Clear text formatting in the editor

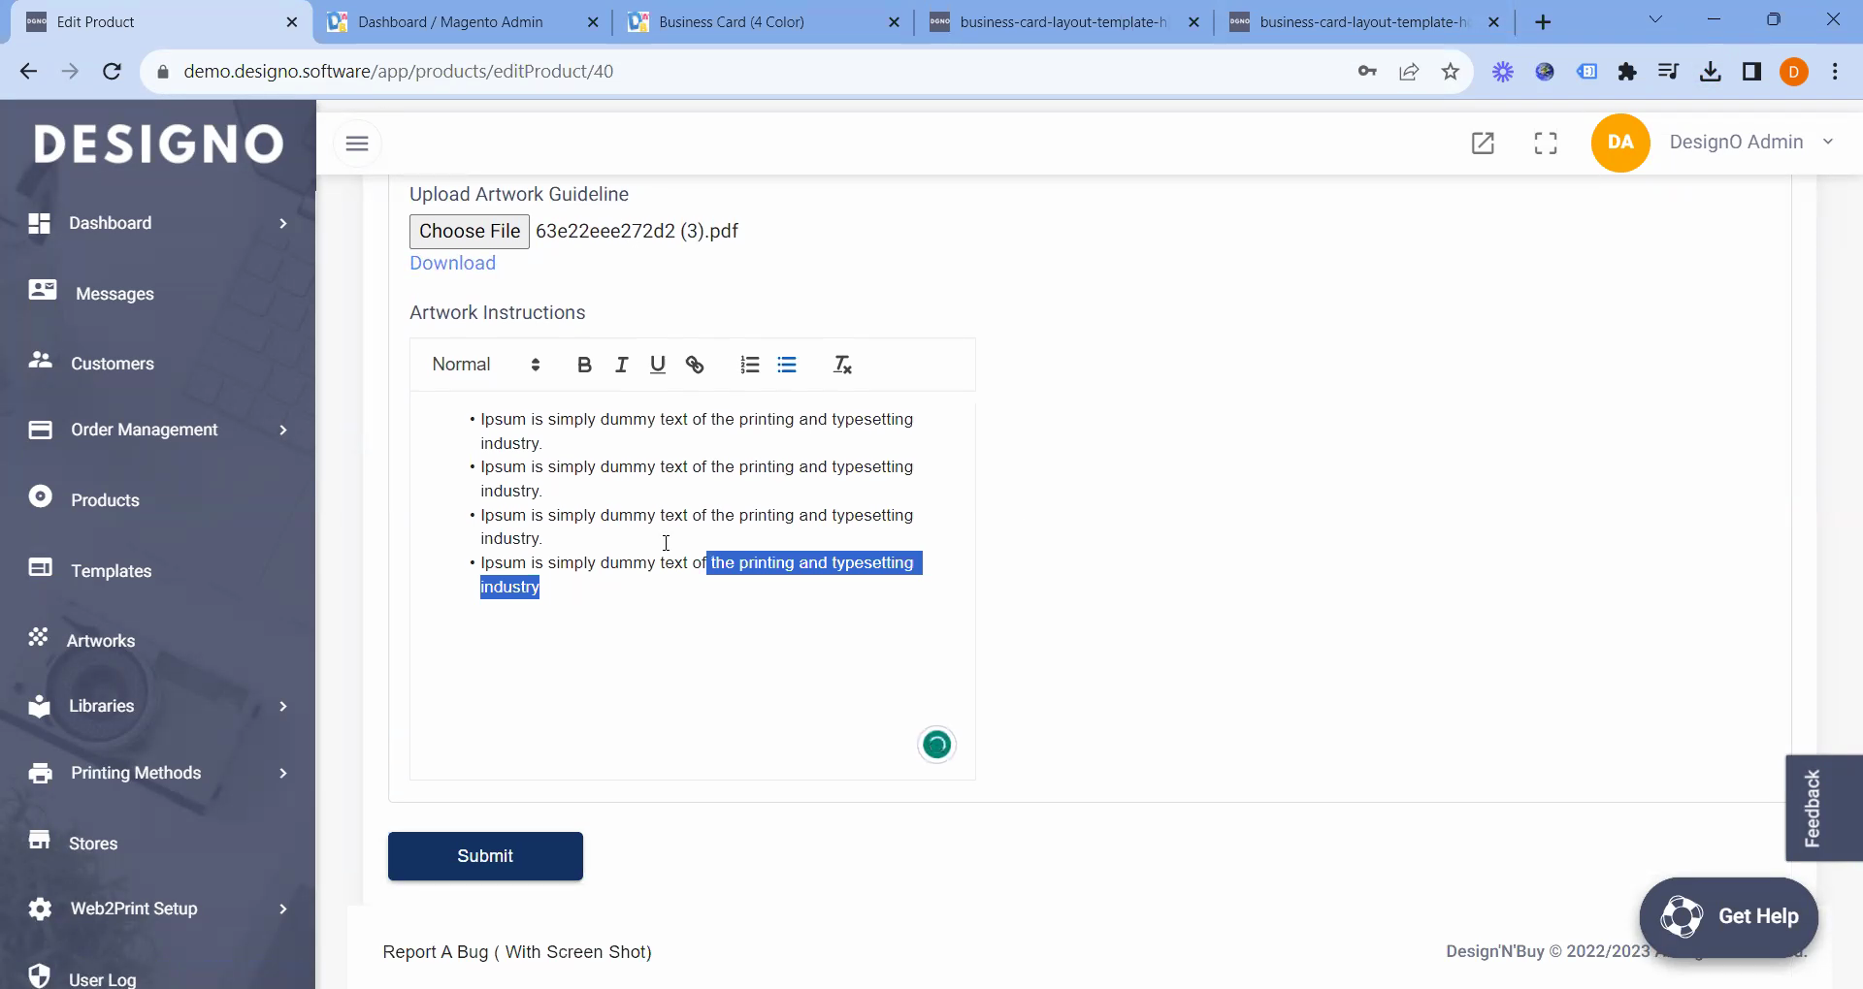pyautogui.click(x=842, y=365)
